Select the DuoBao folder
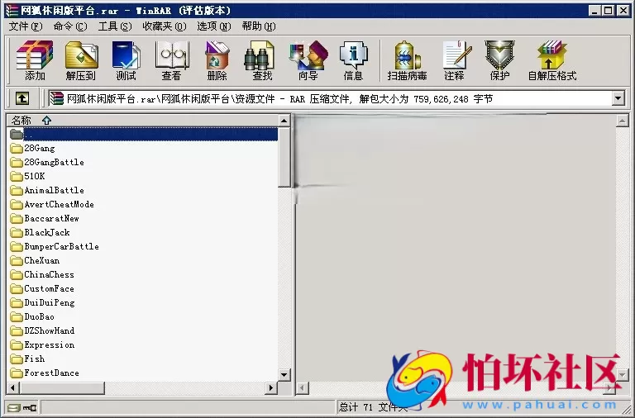Viewport: 635px width, 418px height. pyautogui.click(x=32, y=317)
